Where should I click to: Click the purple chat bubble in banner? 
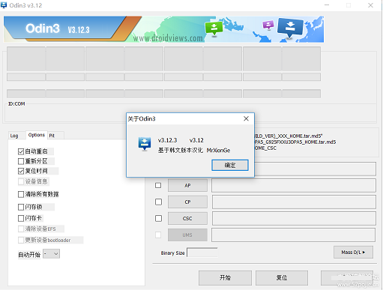click(x=268, y=25)
